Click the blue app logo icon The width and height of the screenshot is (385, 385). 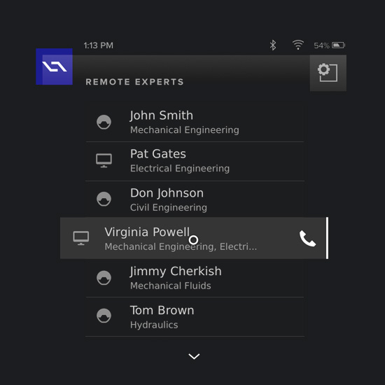coord(55,66)
